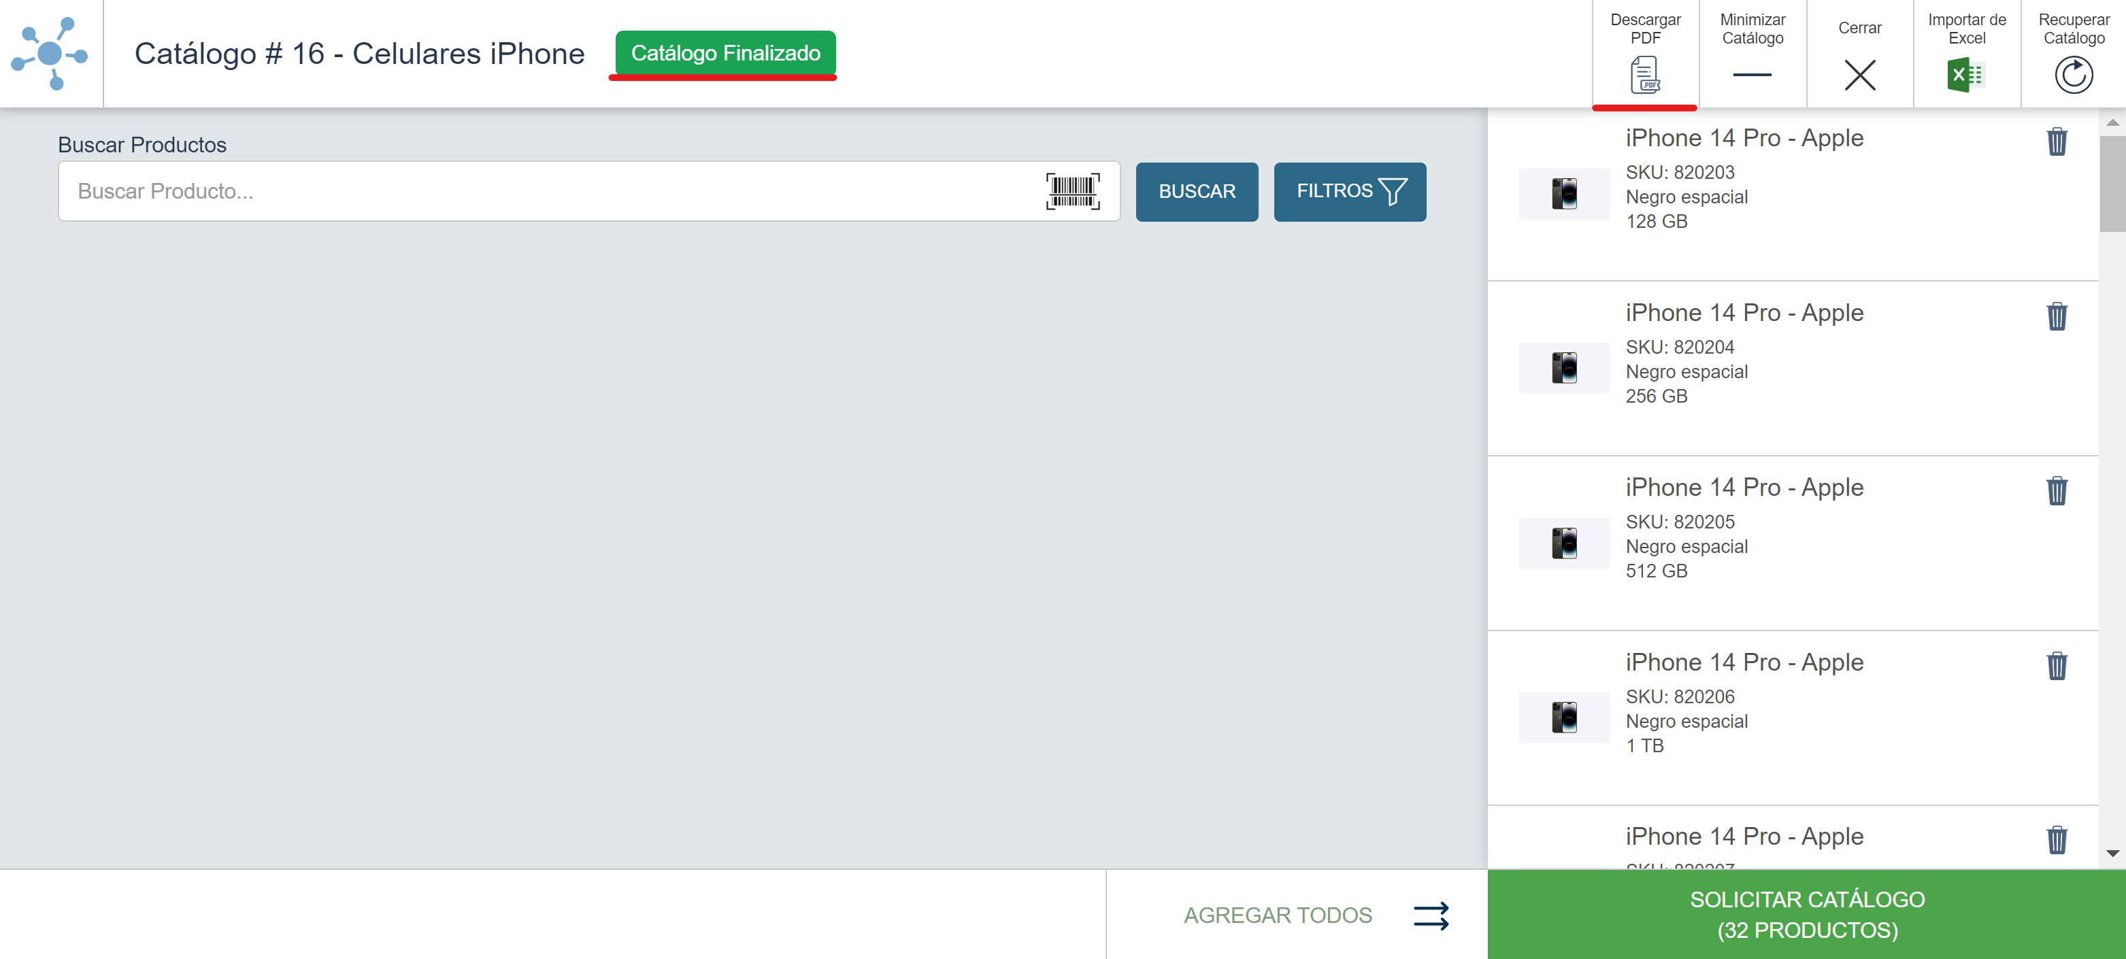
Task: Delete the 512 GB iPhone 14 Pro
Action: click(x=2057, y=491)
